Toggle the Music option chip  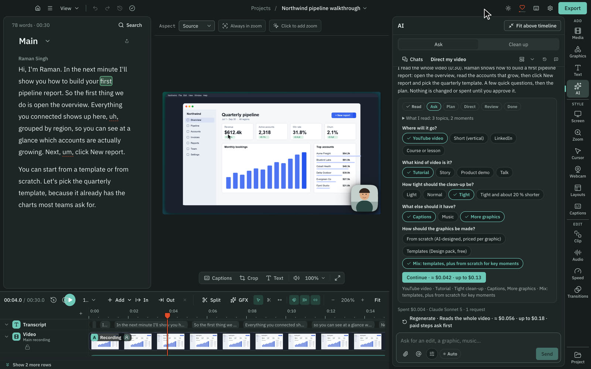click(x=448, y=217)
